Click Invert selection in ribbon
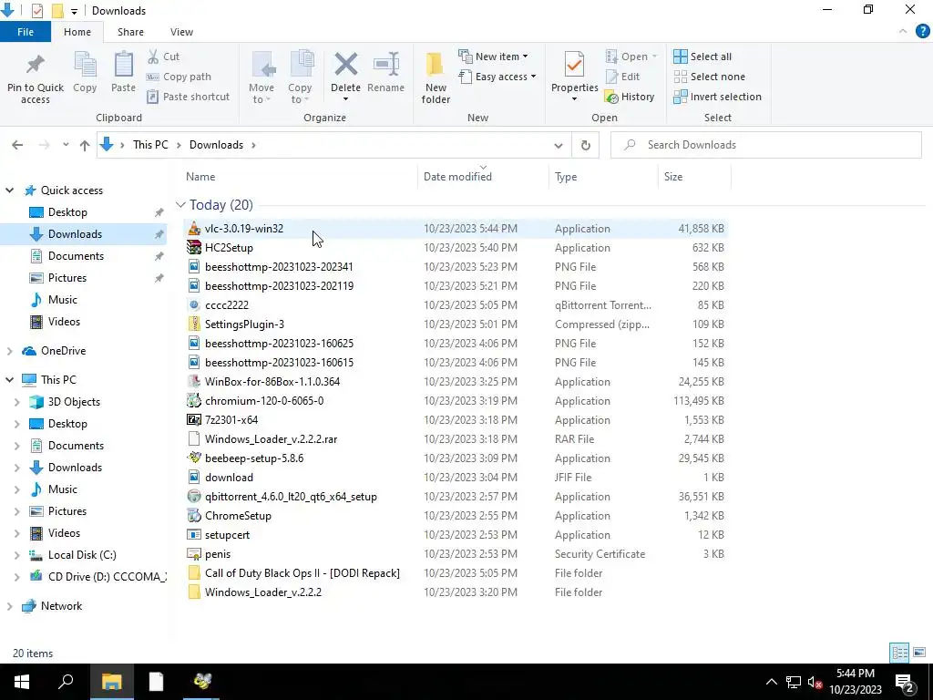Image resolution: width=933 pixels, height=700 pixels. coord(718,97)
